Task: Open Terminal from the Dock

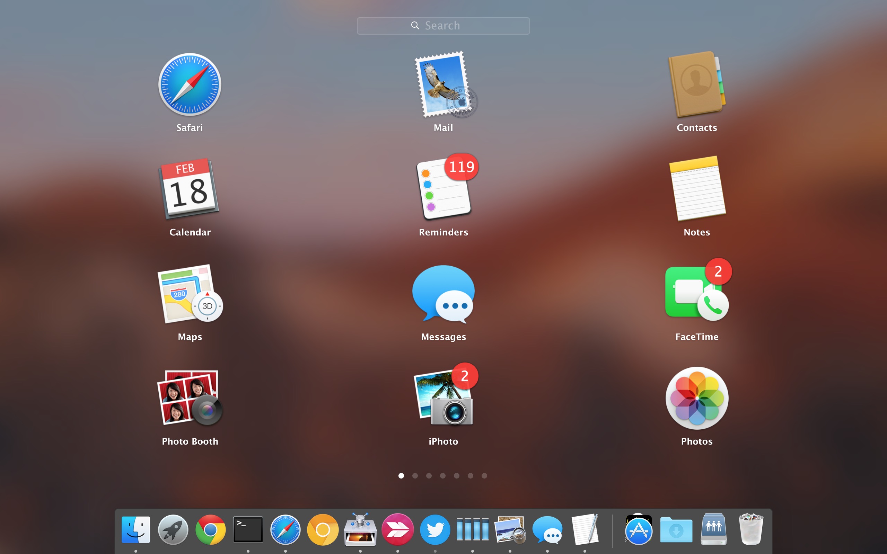Action: point(248,529)
